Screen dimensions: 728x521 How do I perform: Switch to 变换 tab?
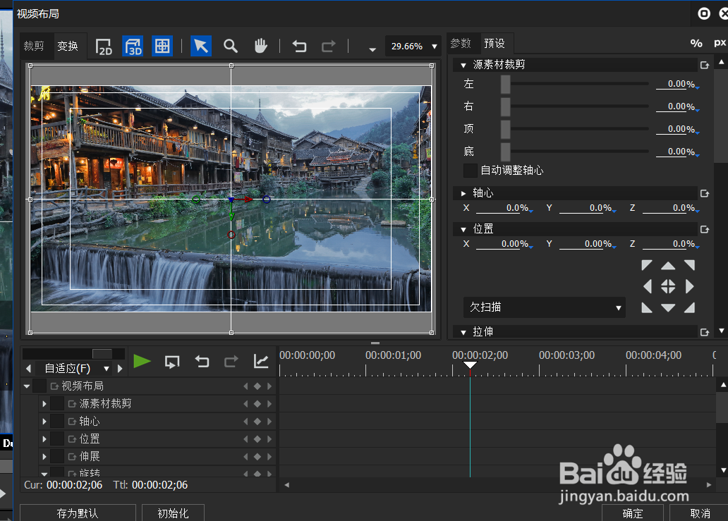pos(68,47)
